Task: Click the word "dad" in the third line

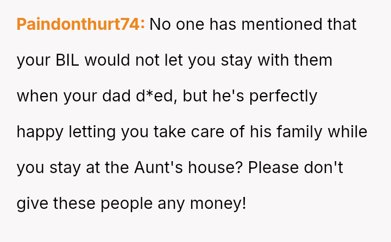Action: point(116,96)
